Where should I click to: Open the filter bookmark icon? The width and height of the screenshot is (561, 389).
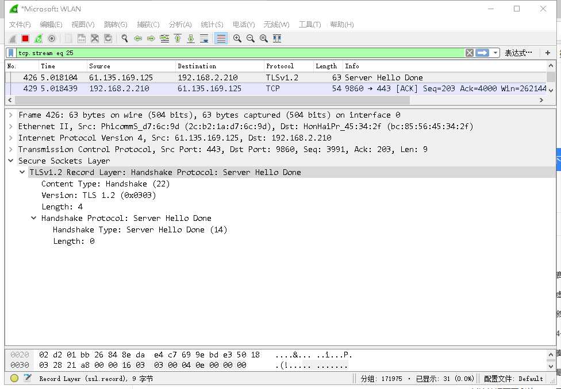pyautogui.click(x=11, y=53)
